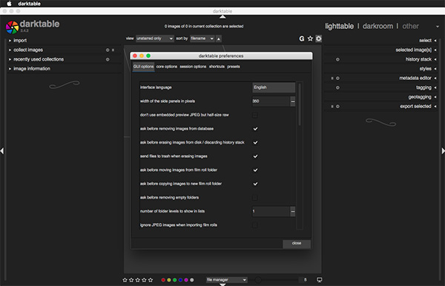Uncheck ask before removing images from database

pos(255,129)
